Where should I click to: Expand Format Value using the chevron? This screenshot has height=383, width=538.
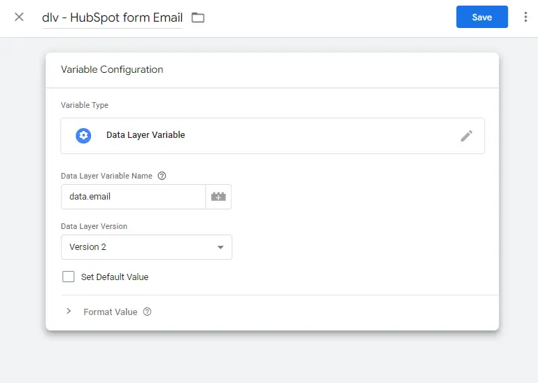pos(69,312)
